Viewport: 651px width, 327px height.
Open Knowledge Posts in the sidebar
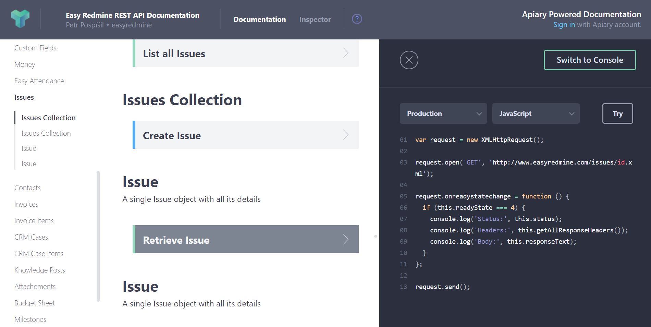pyautogui.click(x=39, y=270)
